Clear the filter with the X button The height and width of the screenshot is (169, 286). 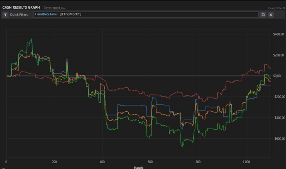pos(270,15)
